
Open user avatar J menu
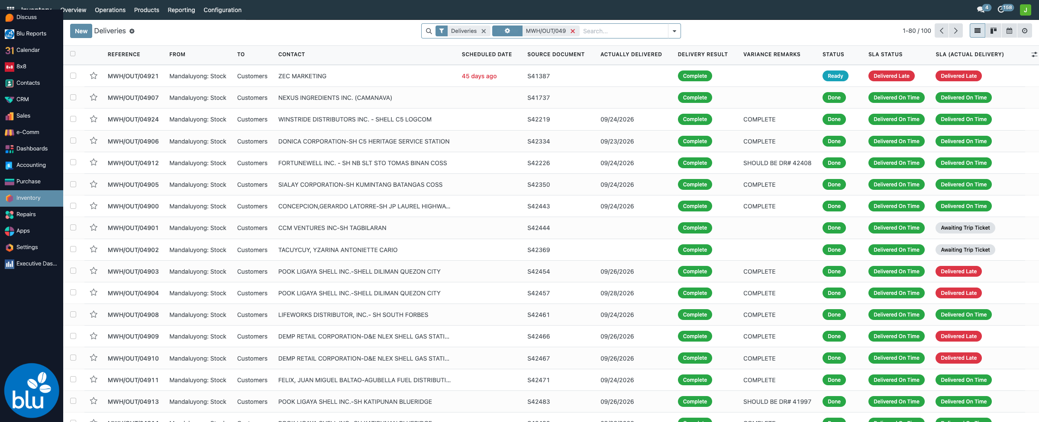pyautogui.click(x=1026, y=10)
